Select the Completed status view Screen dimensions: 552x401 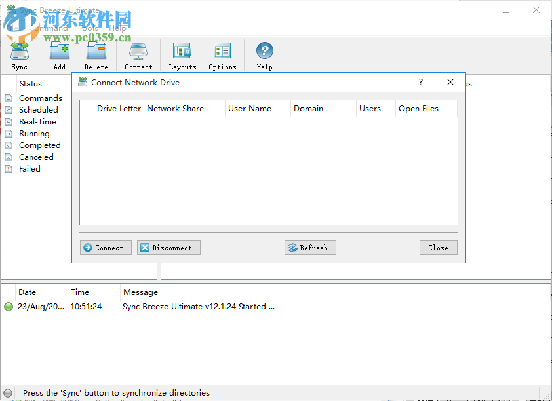(x=39, y=145)
